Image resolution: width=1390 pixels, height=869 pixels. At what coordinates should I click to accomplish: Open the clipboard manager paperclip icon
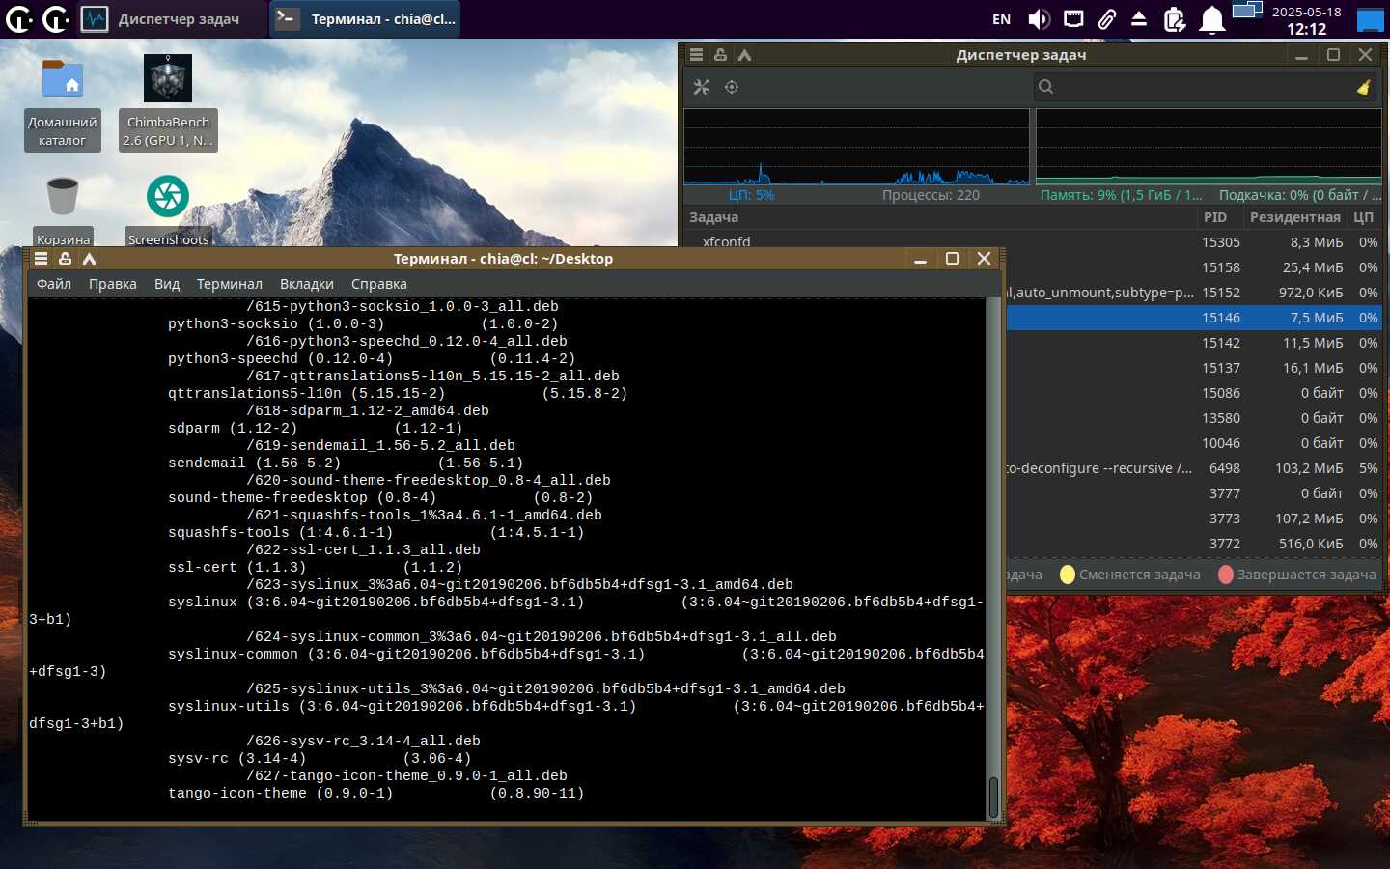coord(1106,19)
